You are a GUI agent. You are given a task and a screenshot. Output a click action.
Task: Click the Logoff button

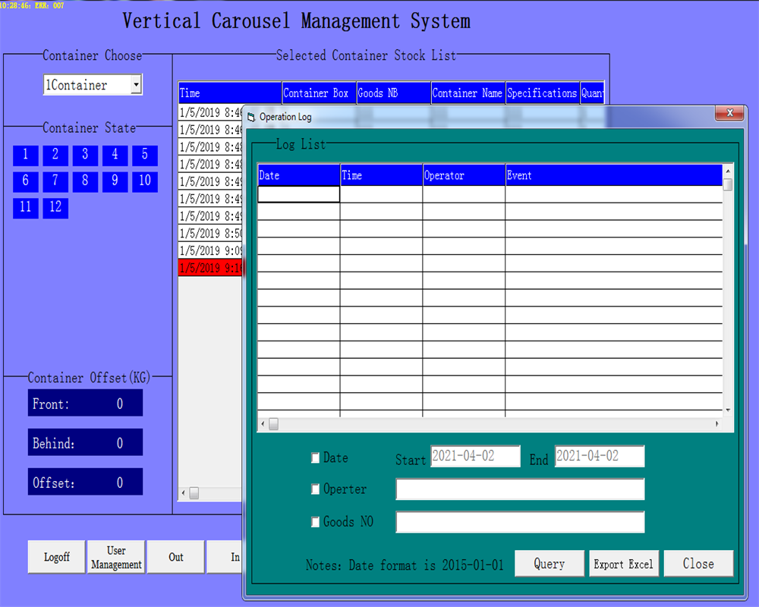click(56, 556)
